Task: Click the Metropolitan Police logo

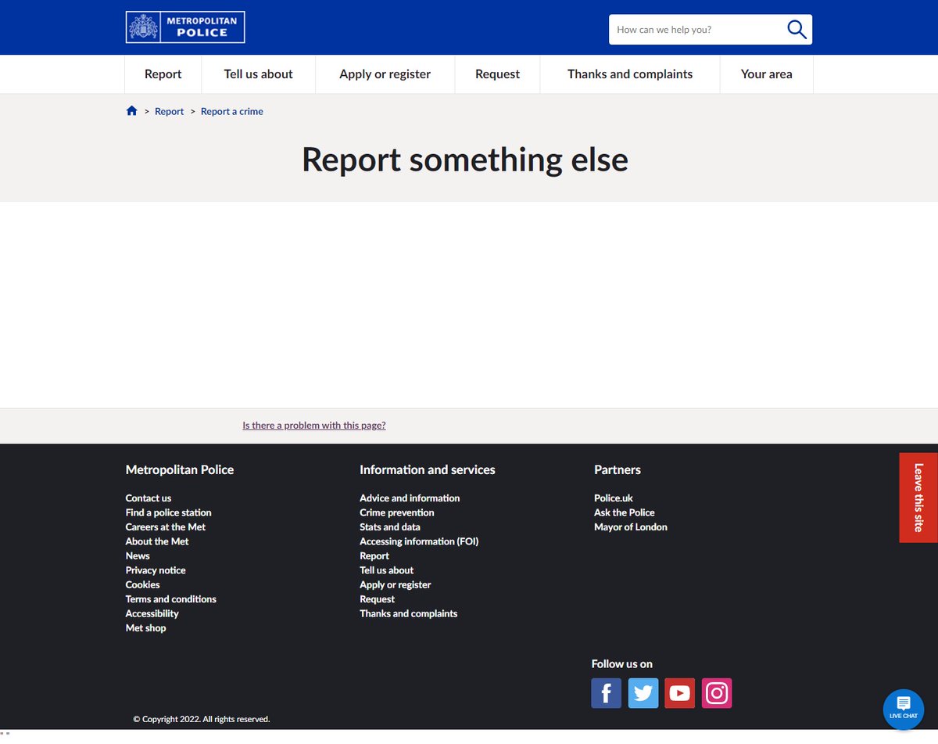Action: (x=185, y=27)
